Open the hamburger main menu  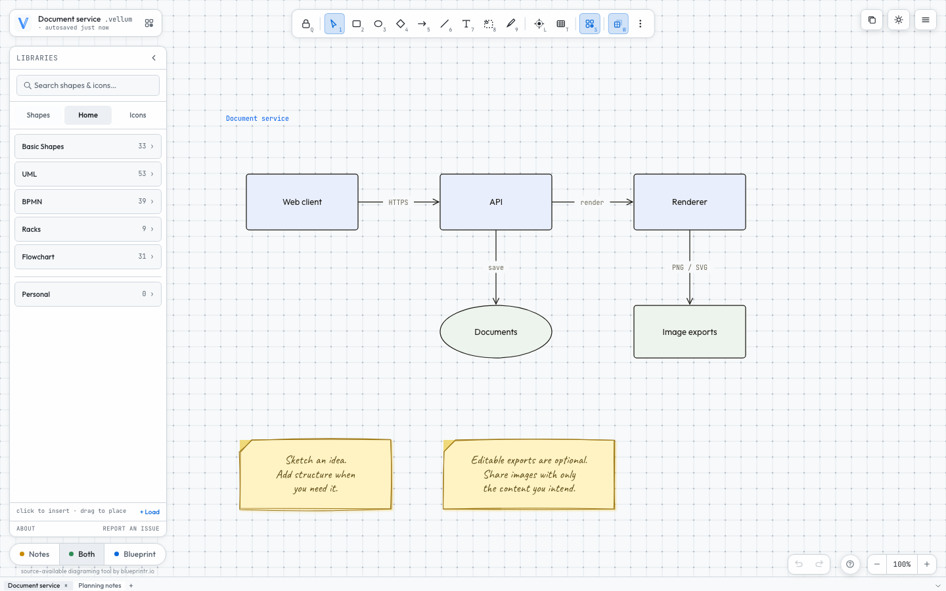pos(926,20)
